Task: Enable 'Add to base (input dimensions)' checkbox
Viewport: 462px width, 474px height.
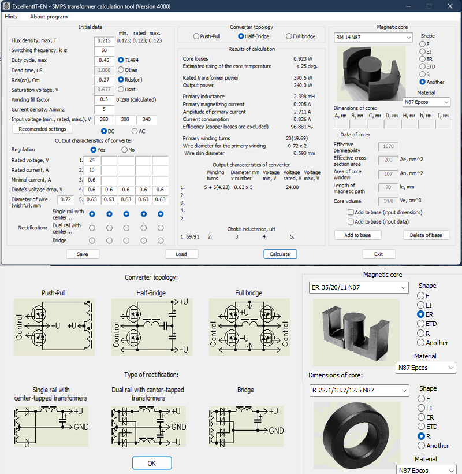Action: pos(351,213)
